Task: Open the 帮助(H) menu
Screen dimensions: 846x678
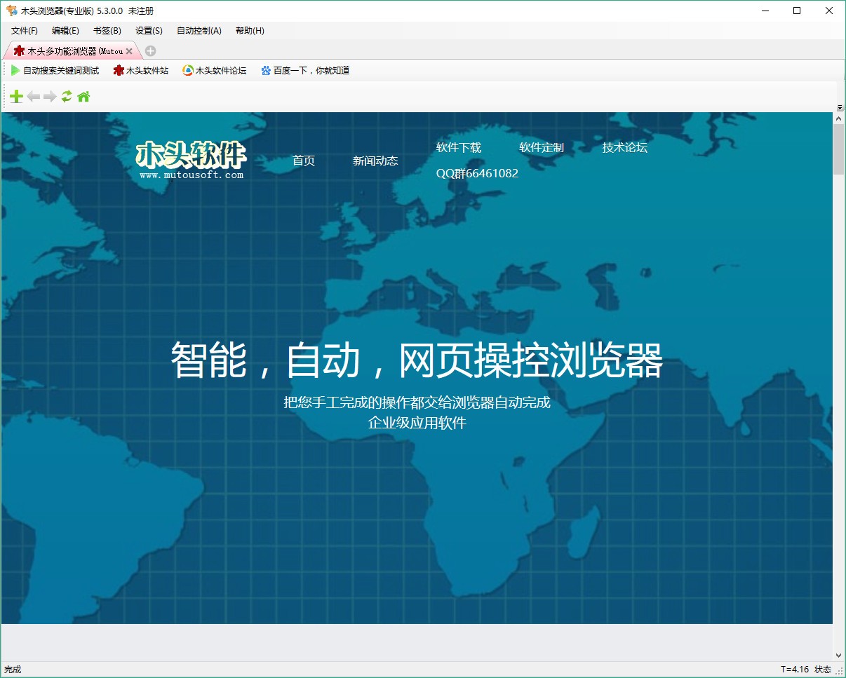Action: point(250,31)
